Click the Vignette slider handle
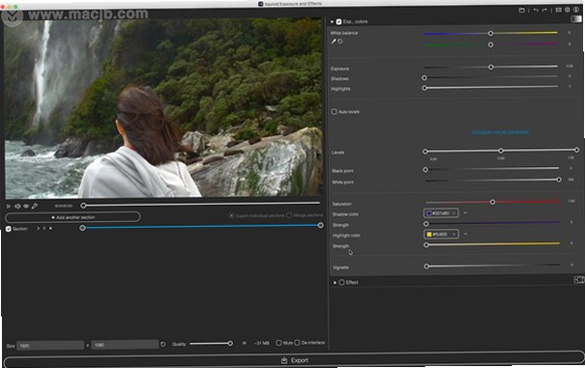This screenshot has height=368, width=585. tap(426, 267)
